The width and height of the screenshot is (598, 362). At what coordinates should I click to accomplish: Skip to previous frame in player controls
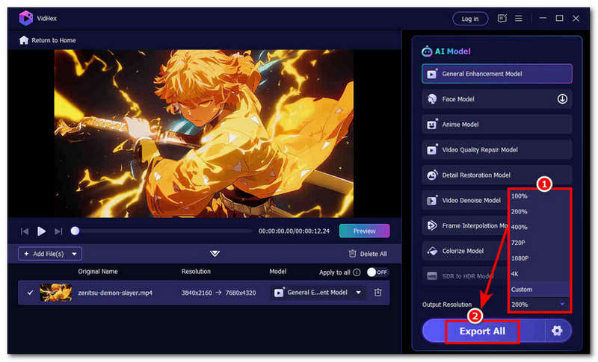(25, 231)
